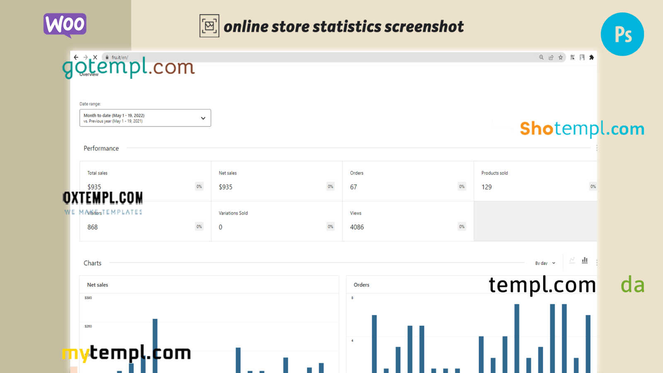Viewport: 663px width, 373px height.
Task: Switch charts to bar chart view
Action: pos(585,260)
